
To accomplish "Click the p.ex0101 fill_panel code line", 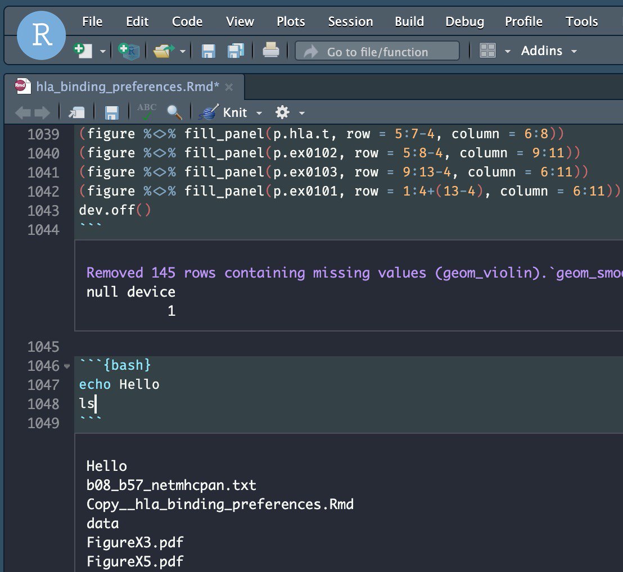I will point(350,191).
